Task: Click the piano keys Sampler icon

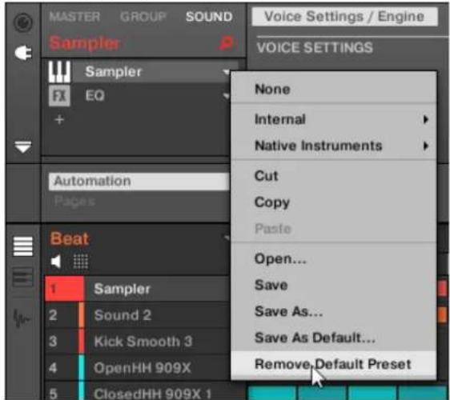Action: pyautogui.click(x=59, y=71)
